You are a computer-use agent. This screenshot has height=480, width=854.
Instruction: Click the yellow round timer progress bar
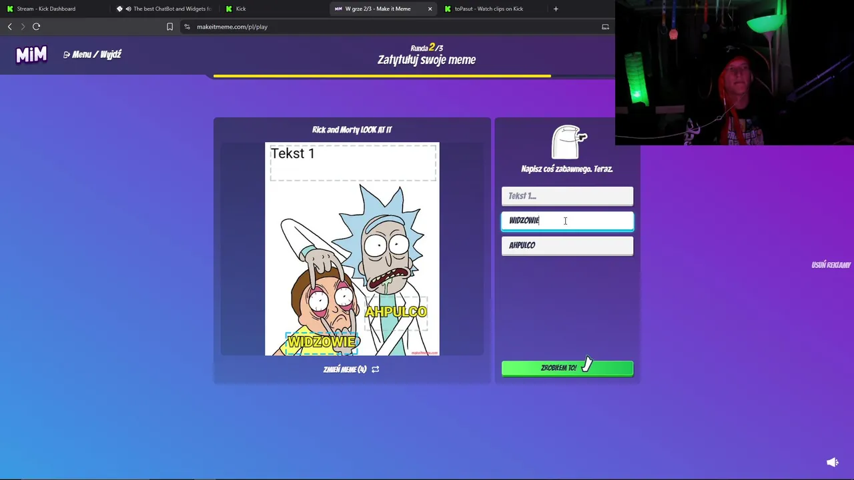click(x=382, y=76)
